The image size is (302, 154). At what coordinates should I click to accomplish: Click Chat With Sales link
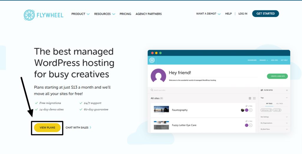coord(78,128)
